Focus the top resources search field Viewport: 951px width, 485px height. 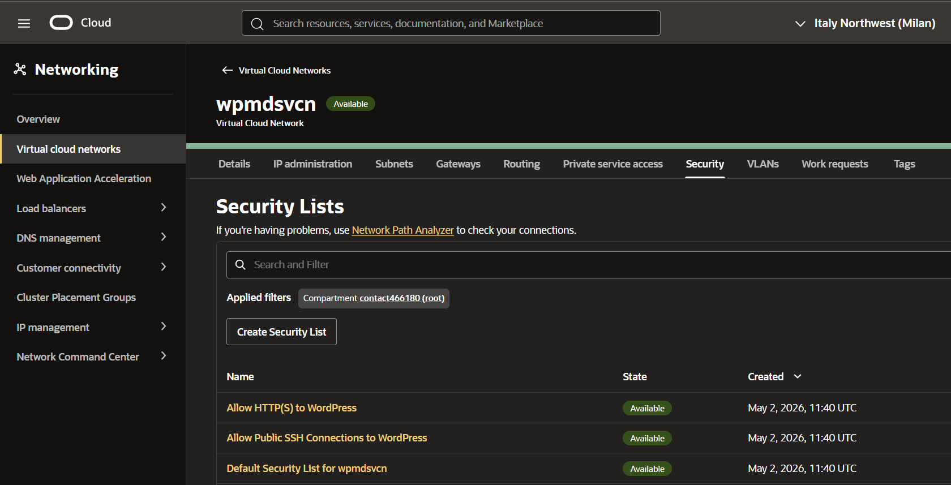tap(451, 23)
